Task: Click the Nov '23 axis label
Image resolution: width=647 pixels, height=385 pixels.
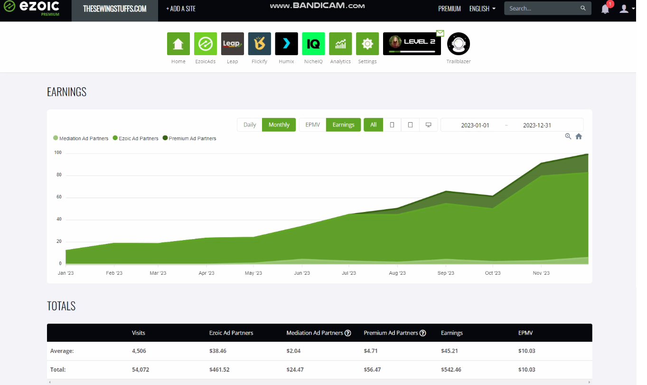Action: pyautogui.click(x=541, y=273)
